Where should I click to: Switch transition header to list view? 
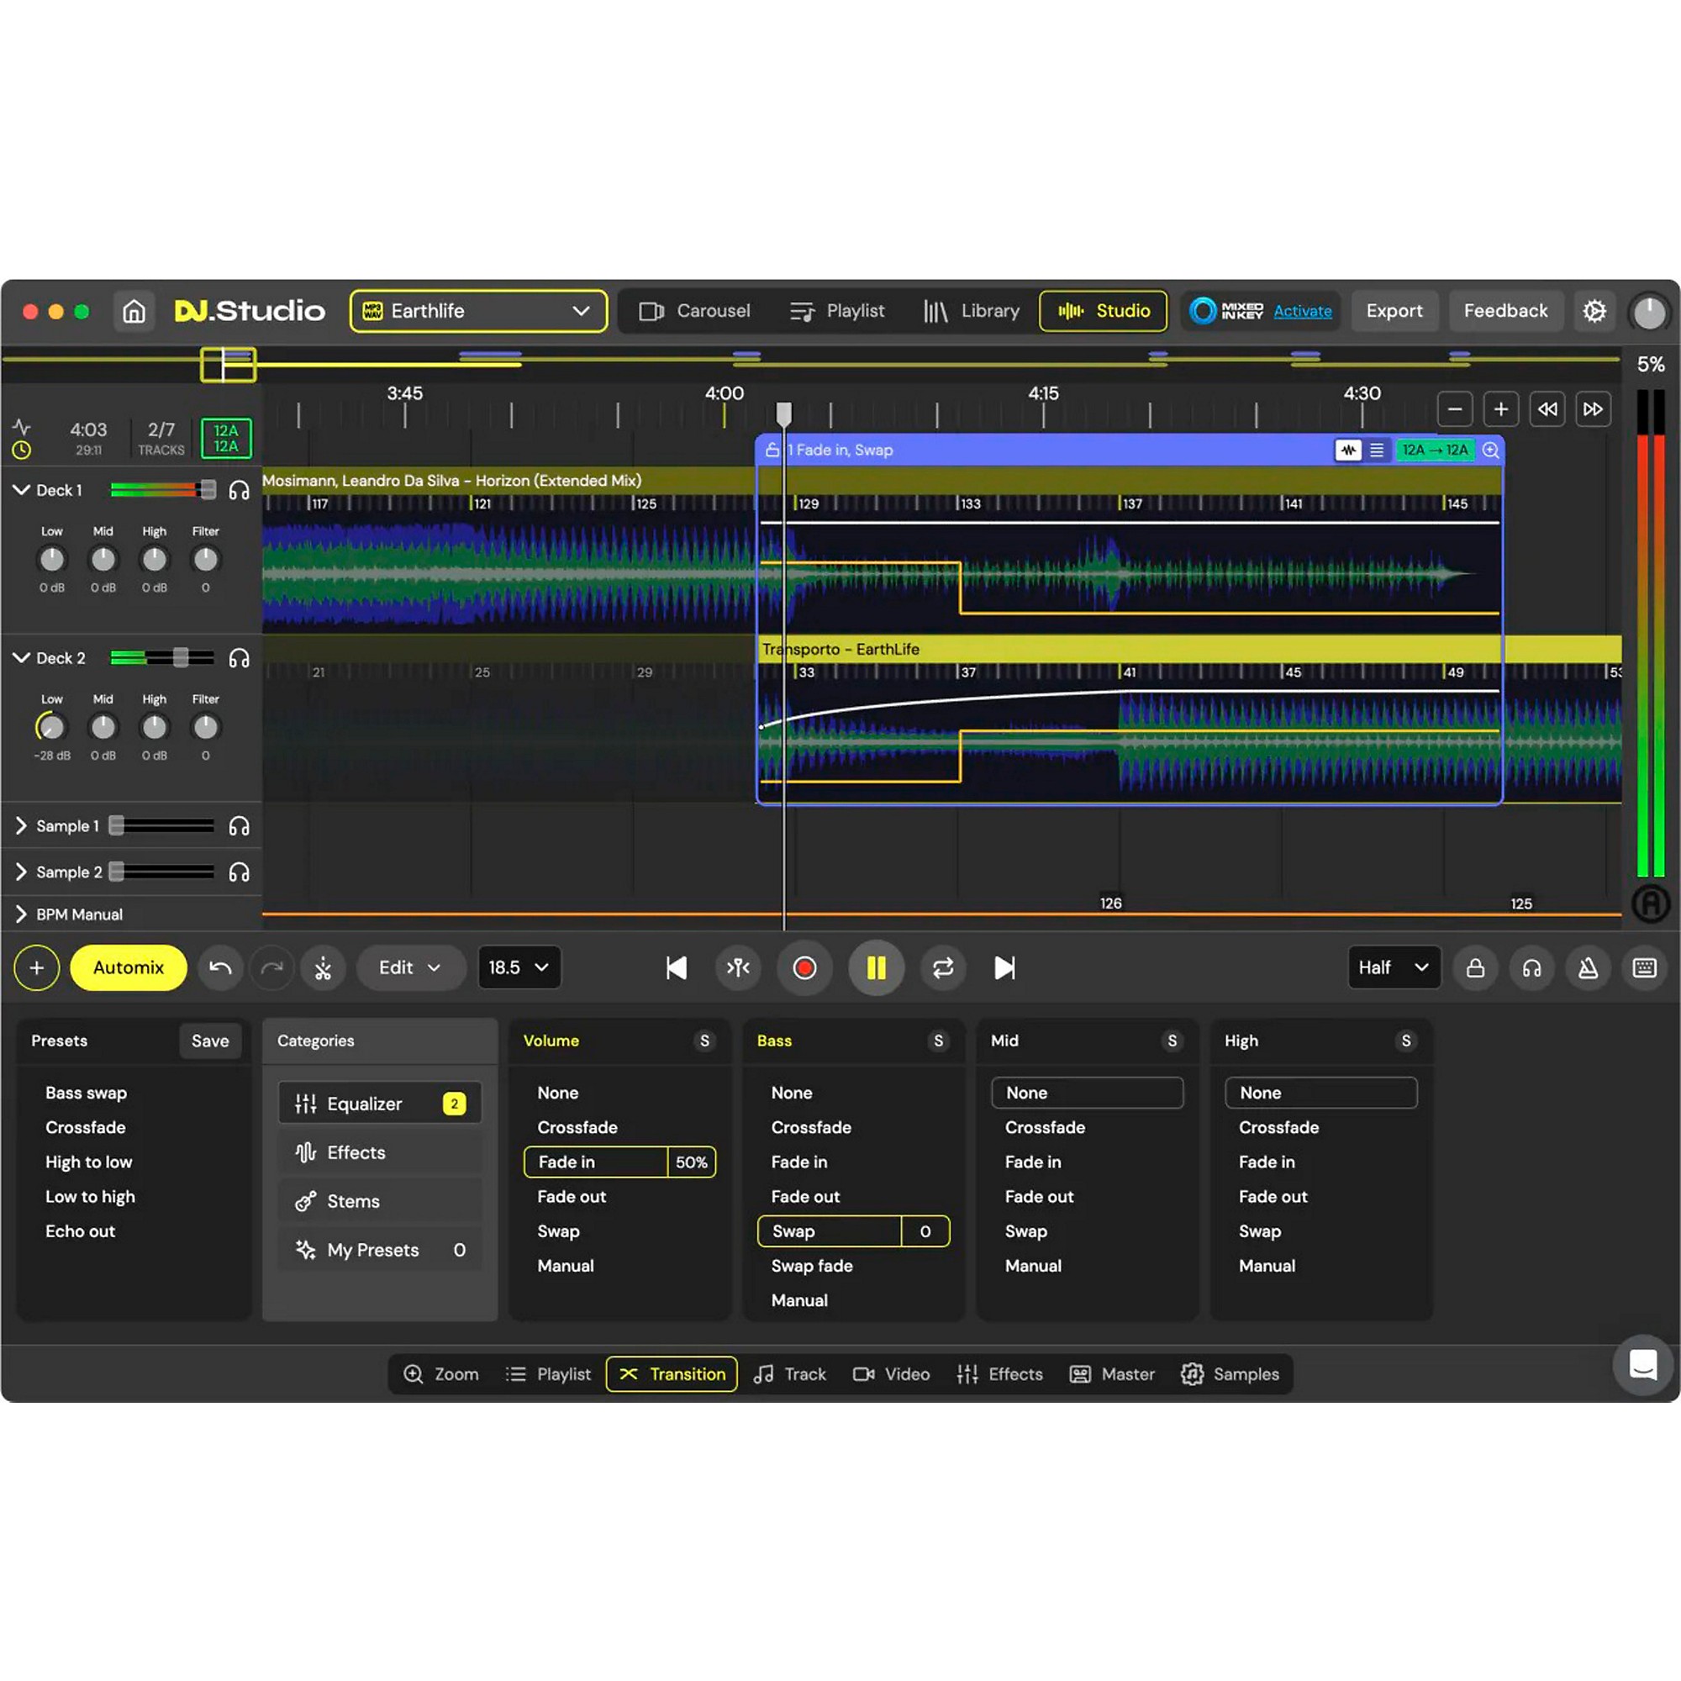pyautogui.click(x=1378, y=451)
